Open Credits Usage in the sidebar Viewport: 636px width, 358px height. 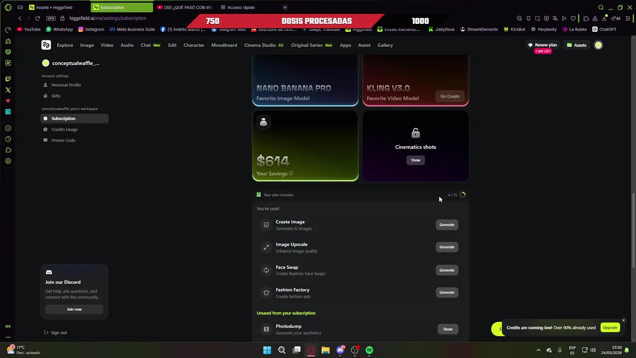[75, 129]
